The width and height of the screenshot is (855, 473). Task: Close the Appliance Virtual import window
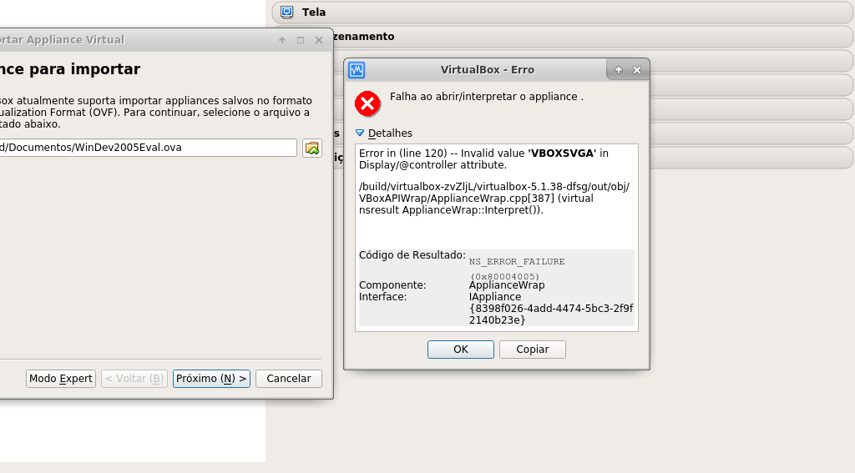[x=319, y=40]
